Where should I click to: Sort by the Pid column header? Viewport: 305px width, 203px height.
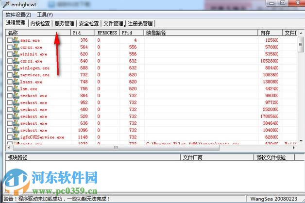[83, 33]
